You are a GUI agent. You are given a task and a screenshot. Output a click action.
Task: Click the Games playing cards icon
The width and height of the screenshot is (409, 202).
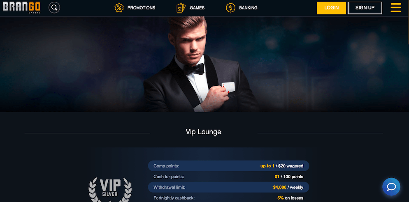point(181,8)
